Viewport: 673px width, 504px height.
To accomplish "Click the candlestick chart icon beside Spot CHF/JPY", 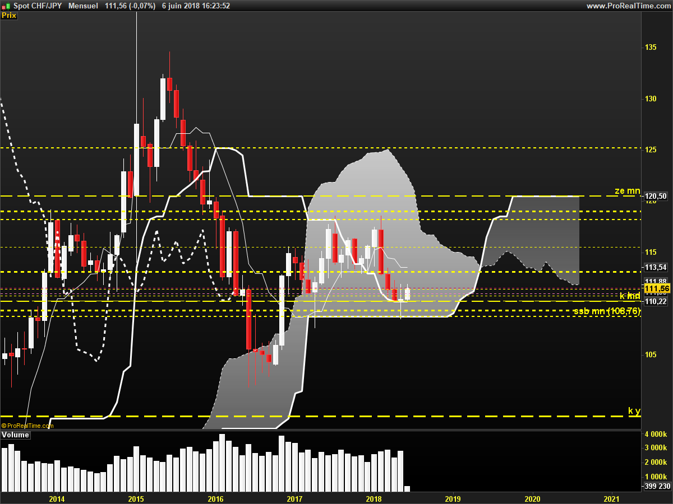I will pos(6,6).
